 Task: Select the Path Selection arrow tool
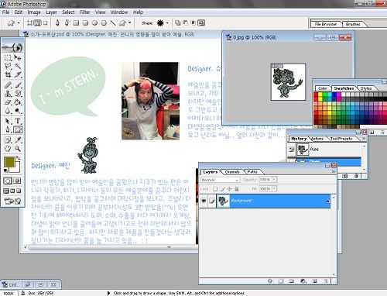coord(8,121)
